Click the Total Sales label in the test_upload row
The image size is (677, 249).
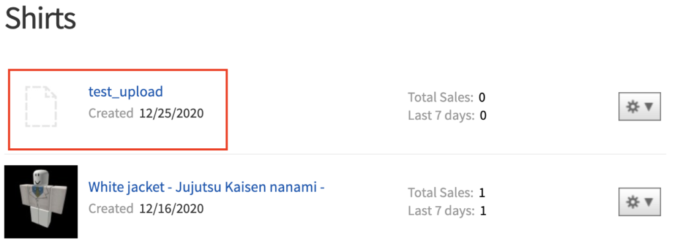tap(441, 97)
